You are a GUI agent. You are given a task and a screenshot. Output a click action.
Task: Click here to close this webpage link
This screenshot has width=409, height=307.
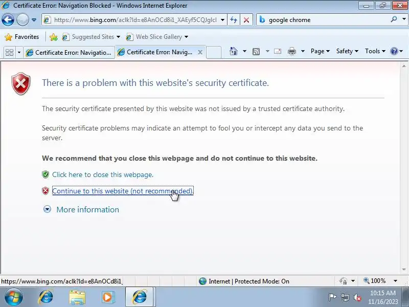(x=103, y=174)
